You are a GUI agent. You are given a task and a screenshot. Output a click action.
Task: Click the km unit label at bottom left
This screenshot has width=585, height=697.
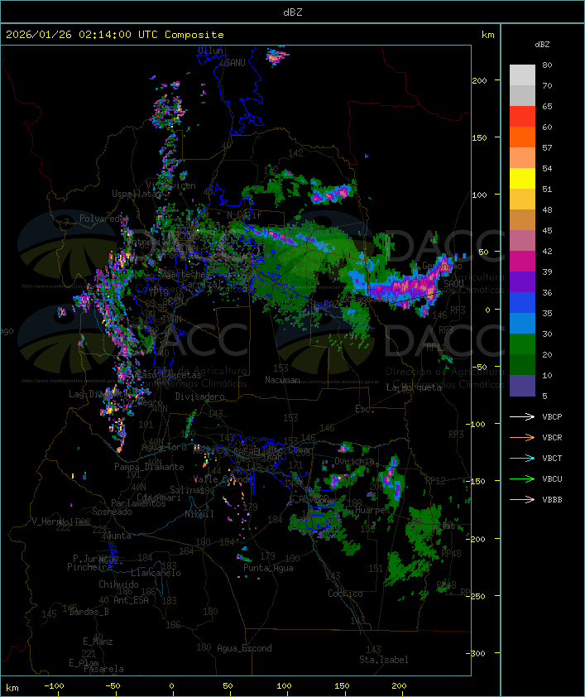tap(12, 688)
